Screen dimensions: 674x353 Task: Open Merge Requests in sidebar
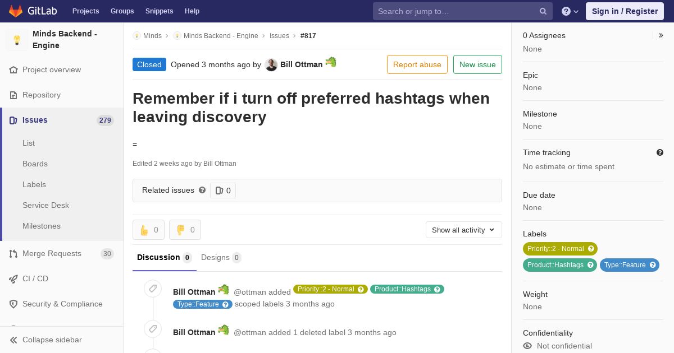tap(52, 254)
